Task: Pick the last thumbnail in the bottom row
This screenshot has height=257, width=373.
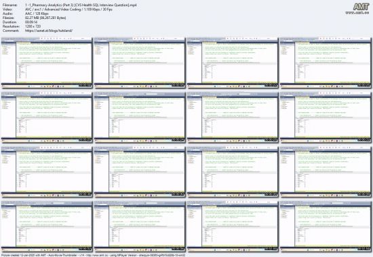Action: click(x=326, y=226)
